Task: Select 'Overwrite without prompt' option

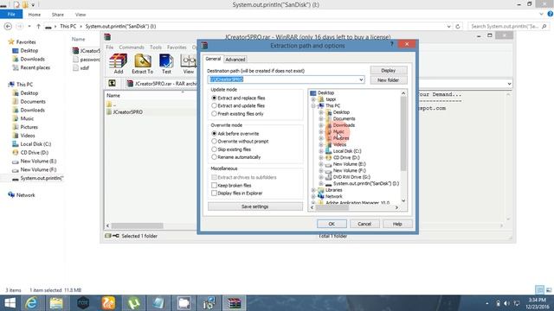Action: (214, 141)
